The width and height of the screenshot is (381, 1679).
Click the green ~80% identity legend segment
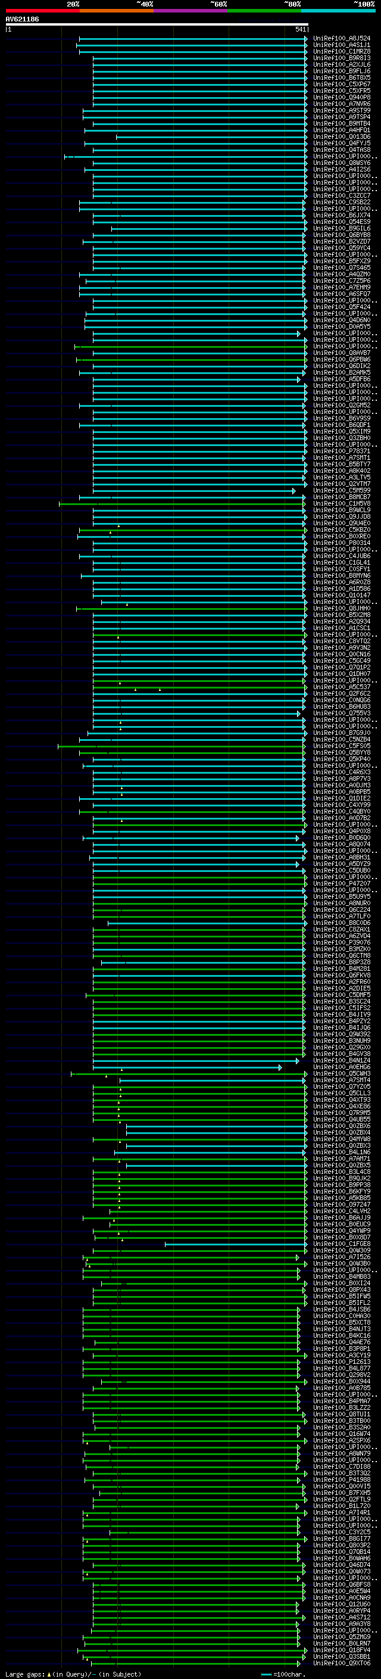[264, 11]
